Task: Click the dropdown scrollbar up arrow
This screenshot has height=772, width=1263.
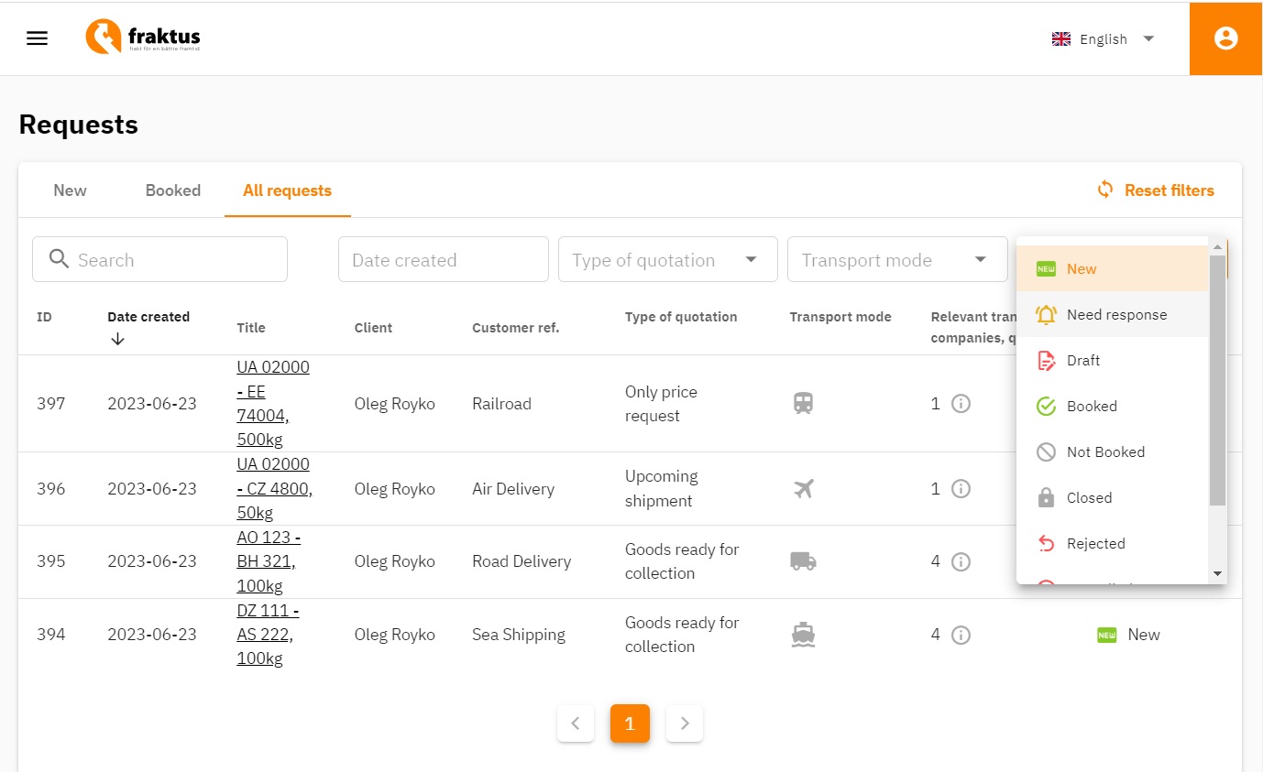Action: pyautogui.click(x=1217, y=246)
